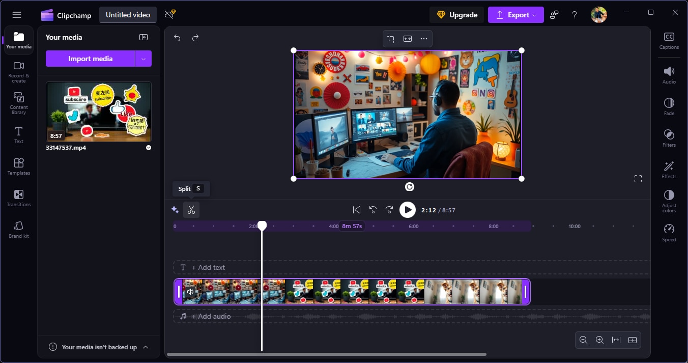Open the hamburger main menu

[x=17, y=15]
